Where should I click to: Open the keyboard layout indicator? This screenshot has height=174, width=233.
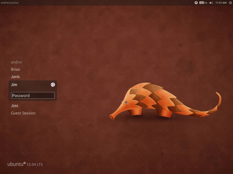[203, 3]
